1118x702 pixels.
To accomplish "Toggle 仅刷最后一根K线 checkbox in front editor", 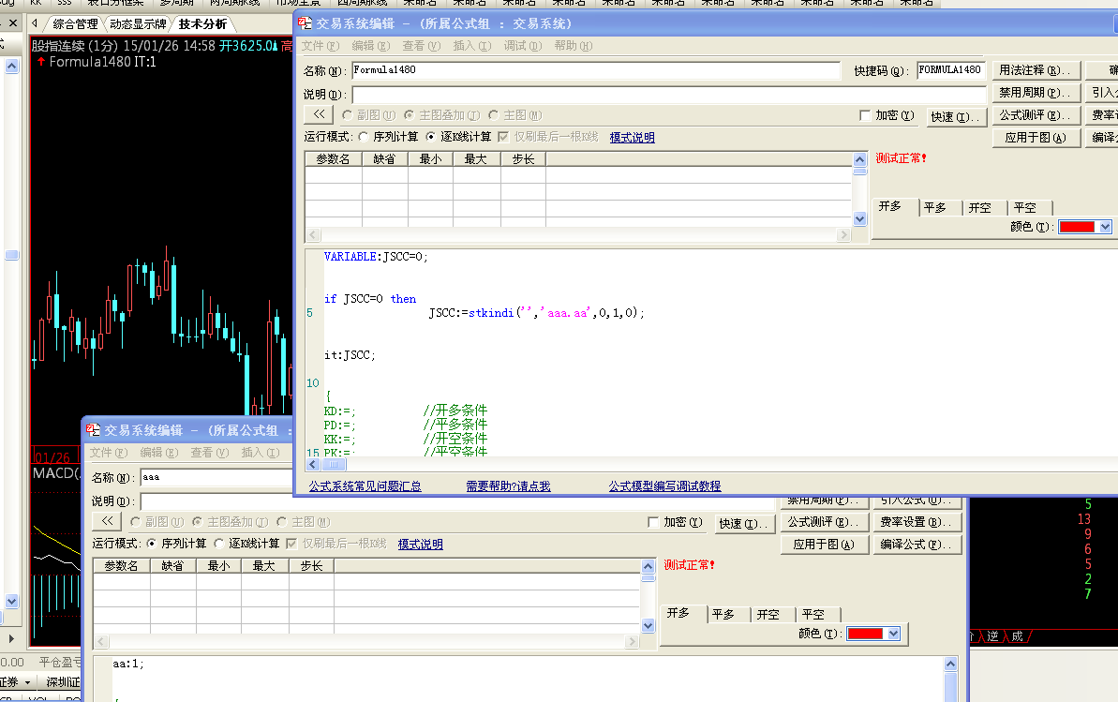I will pyautogui.click(x=503, y=136).
